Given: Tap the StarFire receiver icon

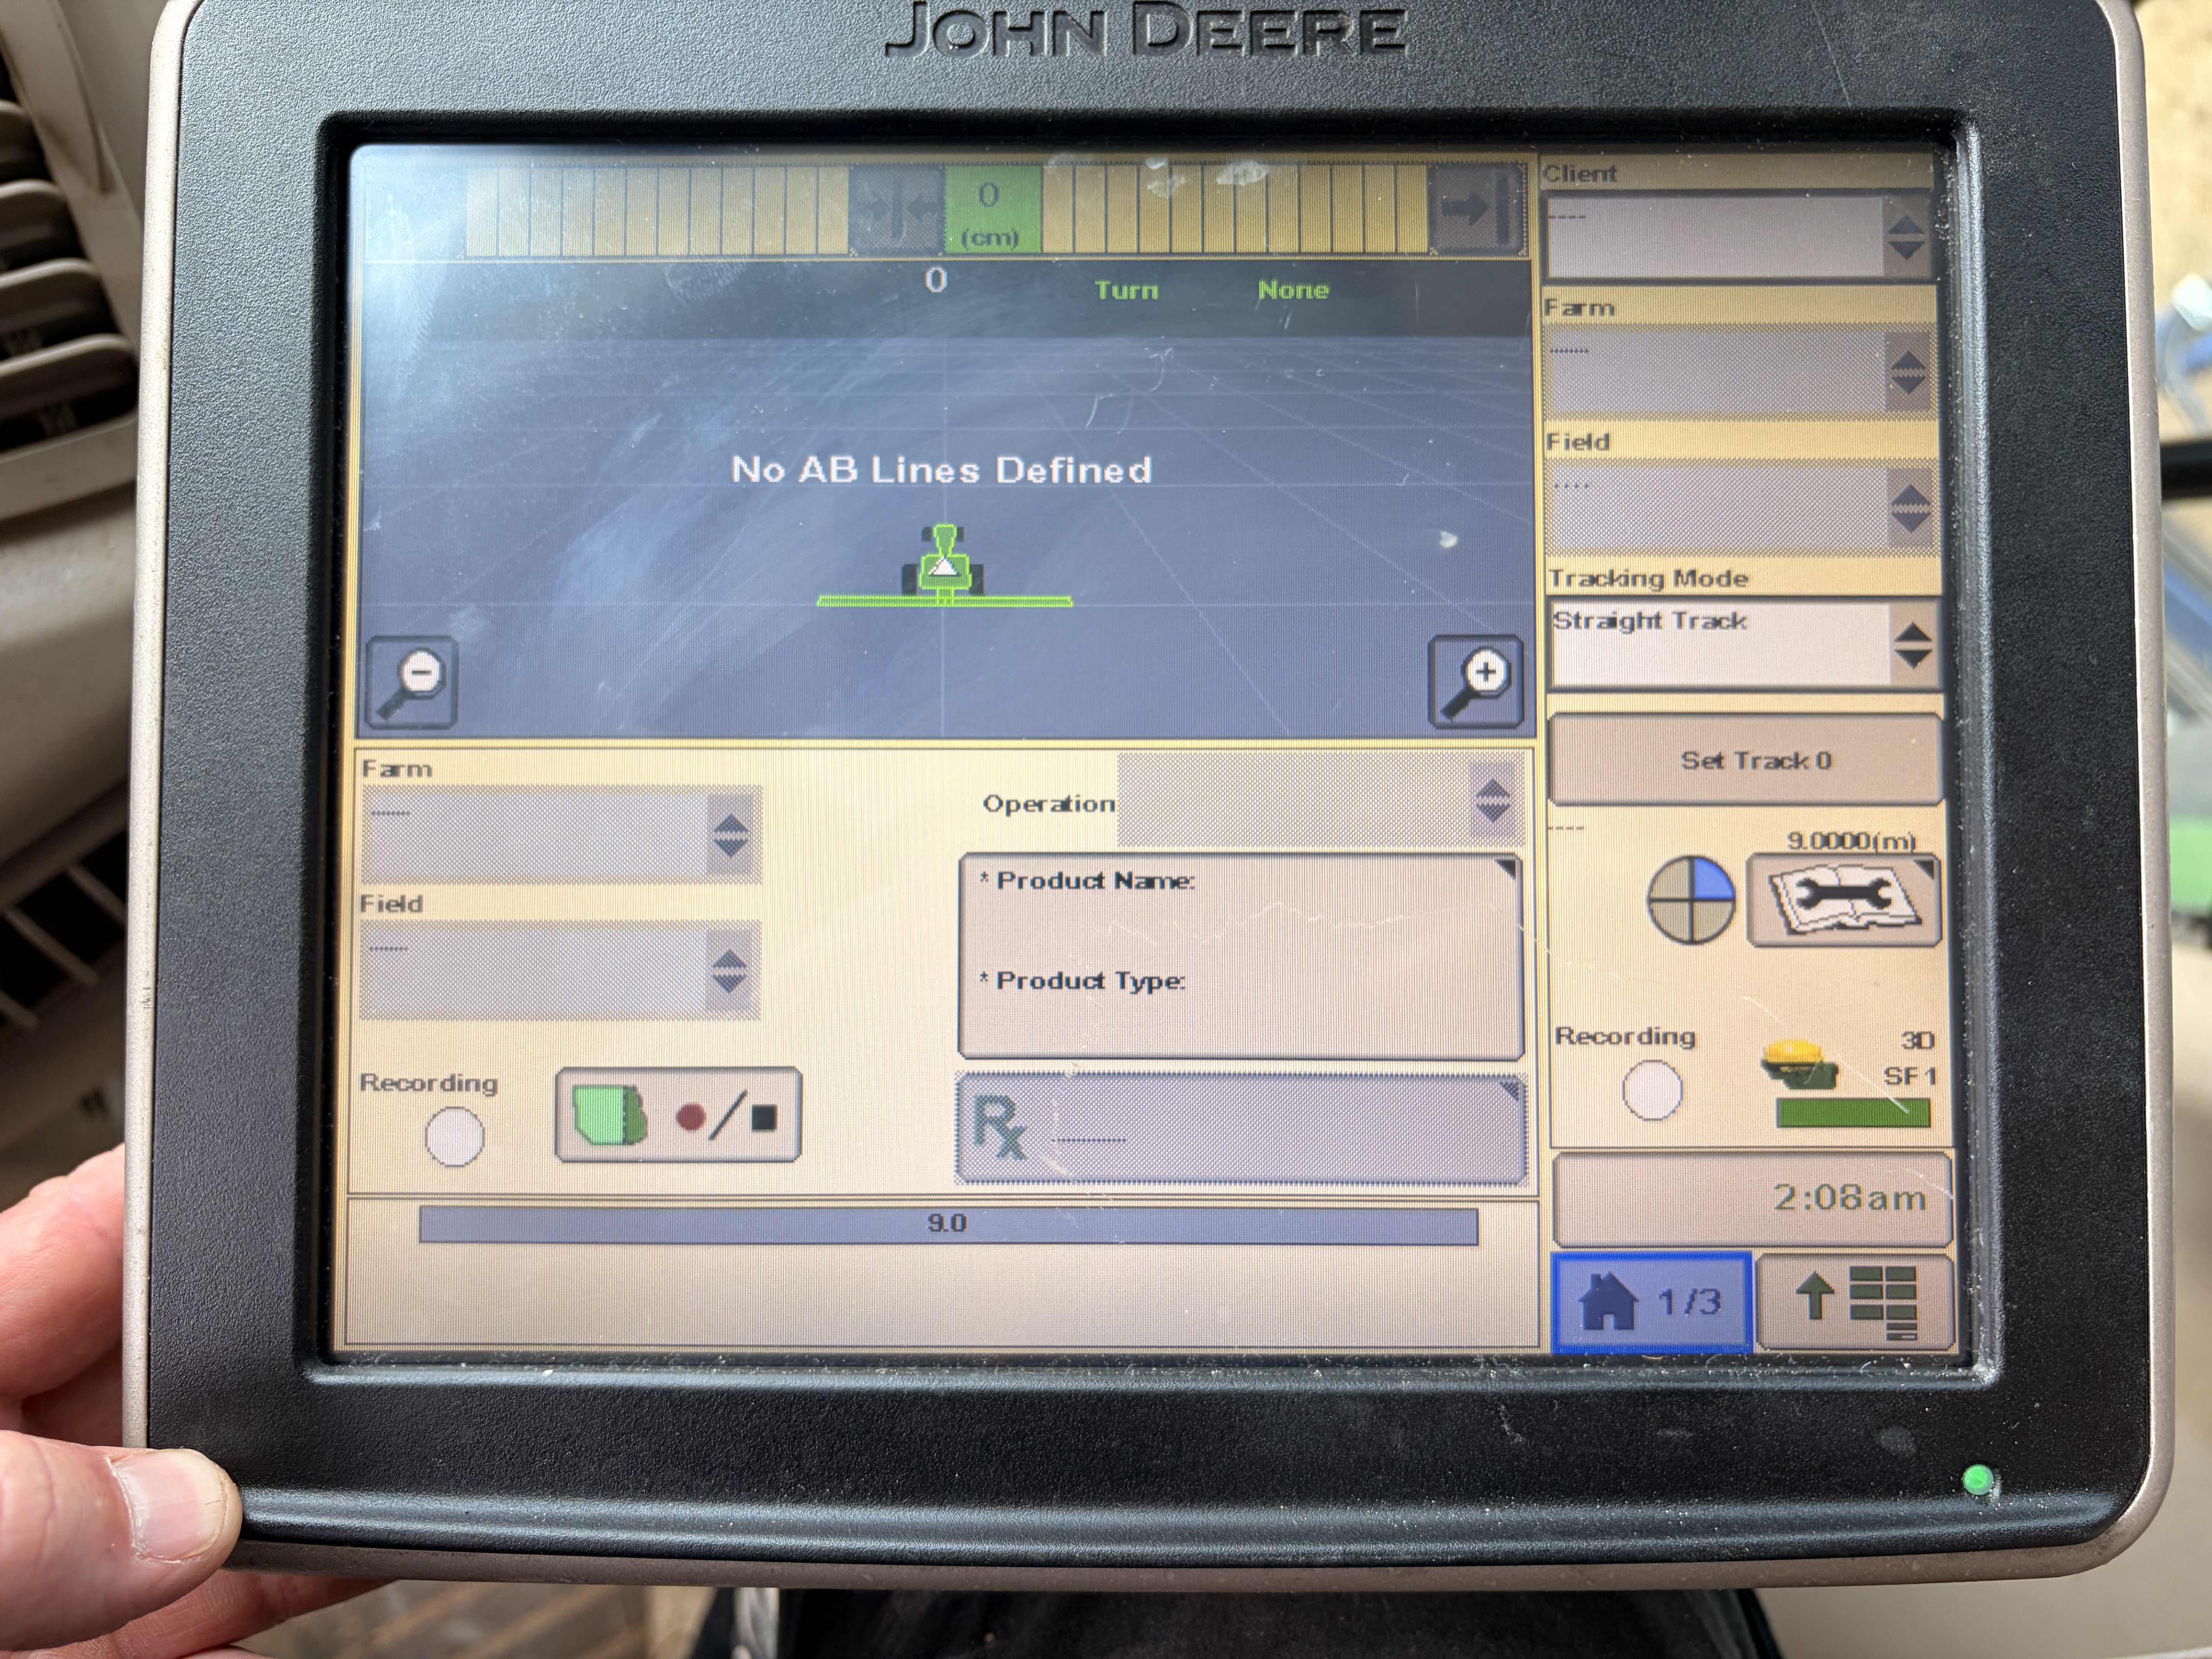Looking at the screenshot, I should [x=1799, y=1065].
